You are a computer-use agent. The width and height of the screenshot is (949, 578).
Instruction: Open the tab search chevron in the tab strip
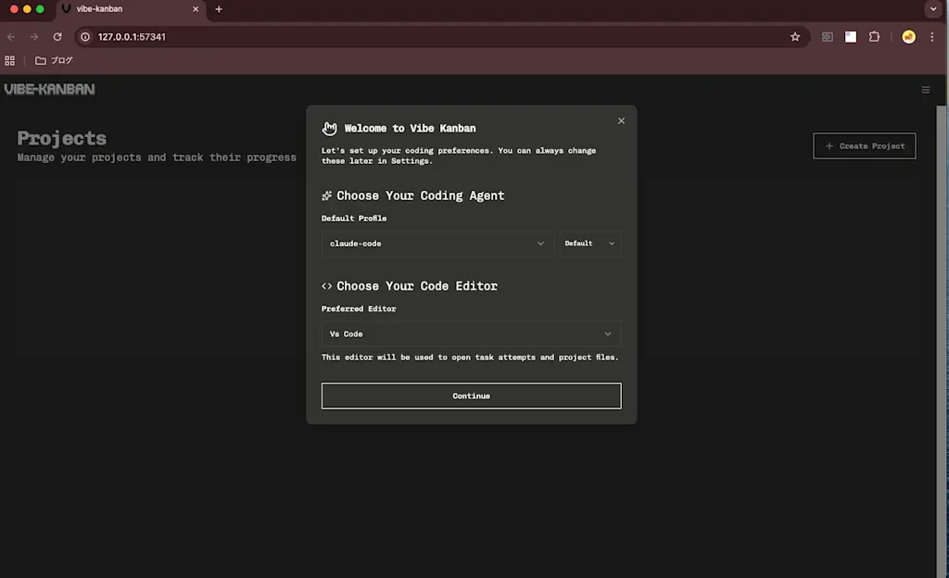[932, 9]
